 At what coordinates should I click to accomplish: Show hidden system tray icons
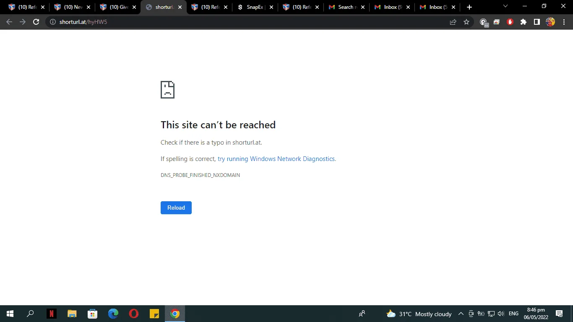coord(461,314)
